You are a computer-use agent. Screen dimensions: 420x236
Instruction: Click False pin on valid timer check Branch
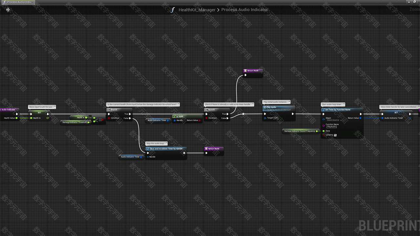(x=228, y=118)
